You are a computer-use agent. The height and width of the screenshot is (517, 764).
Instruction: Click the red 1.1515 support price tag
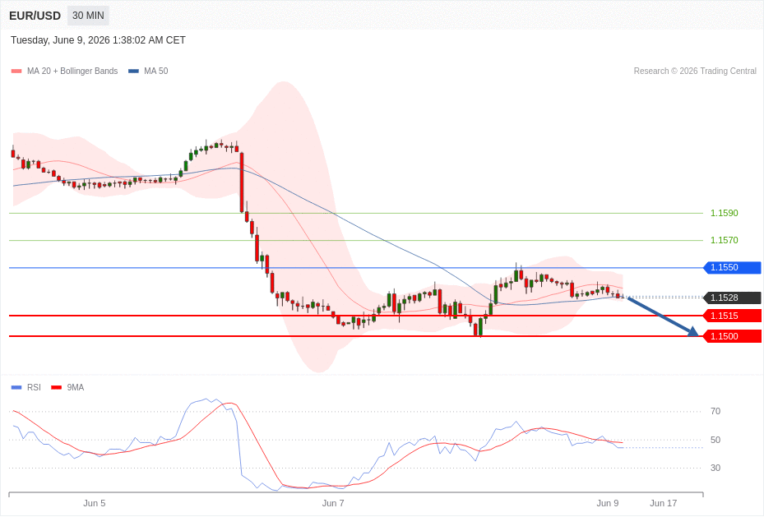732,316
